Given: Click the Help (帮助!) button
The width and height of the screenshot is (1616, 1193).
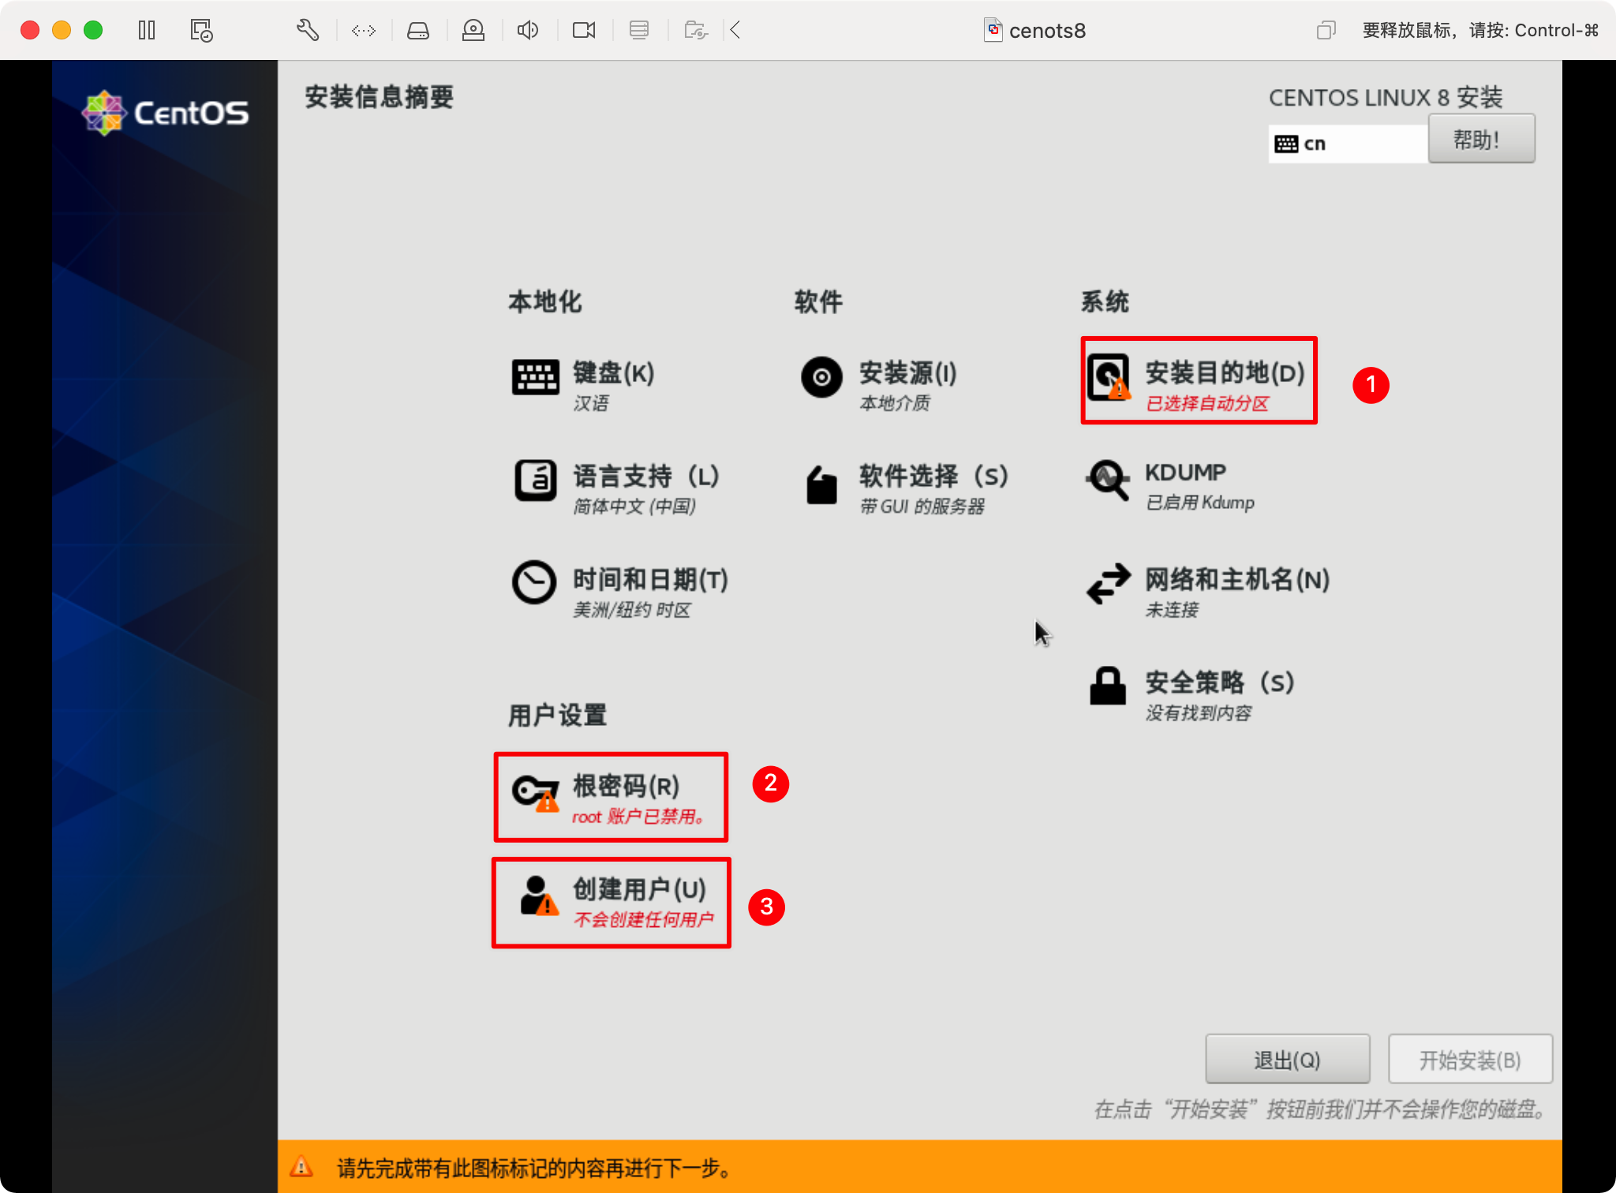Looking at the screenshot, I should [x=1480, y=140].
